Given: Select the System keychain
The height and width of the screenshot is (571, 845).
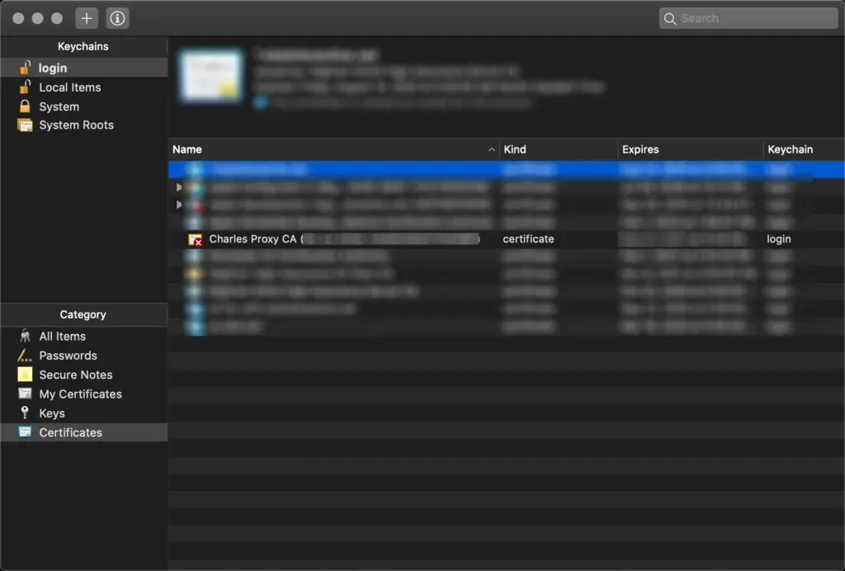Looking at the screenshot, I should click(83, 106).
